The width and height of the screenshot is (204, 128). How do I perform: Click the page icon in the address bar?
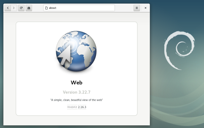(x=46, y=8)
